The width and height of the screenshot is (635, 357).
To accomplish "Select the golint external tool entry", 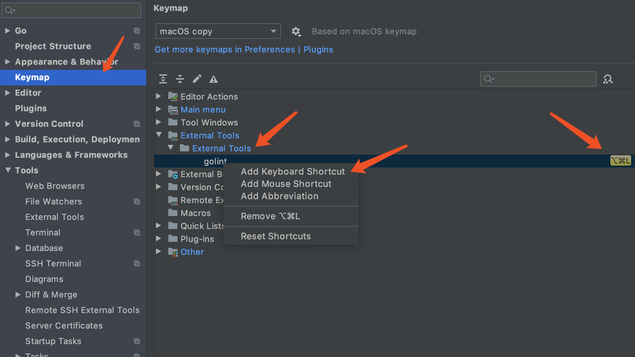I will pyautogui.click(x=215, y=161).
